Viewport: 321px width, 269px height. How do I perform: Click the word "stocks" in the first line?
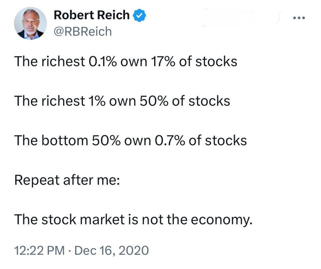pyautogui.click(x=216, y=62)
